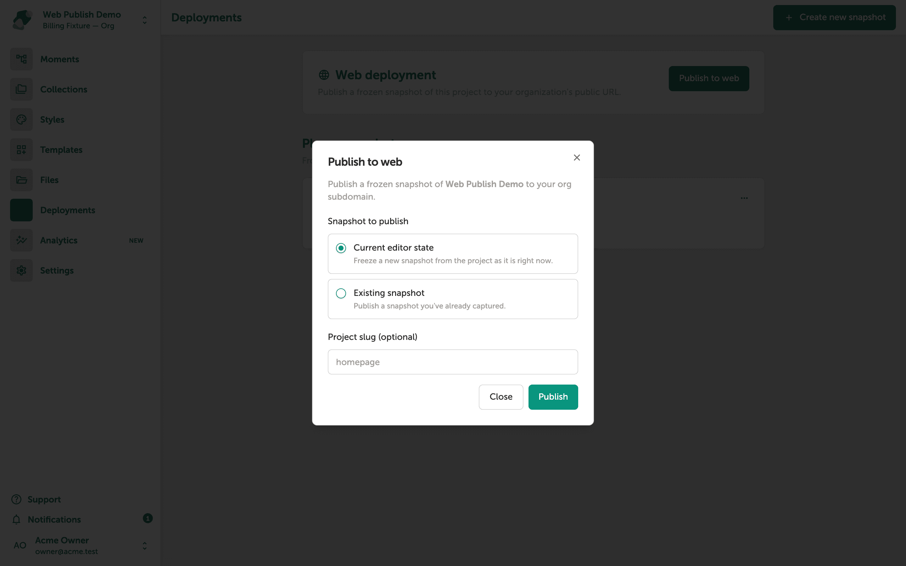The width and height of the screenshot is (906, 566).
Task: Click the Settings label in the sidebar
Action: tap(57, 270)
